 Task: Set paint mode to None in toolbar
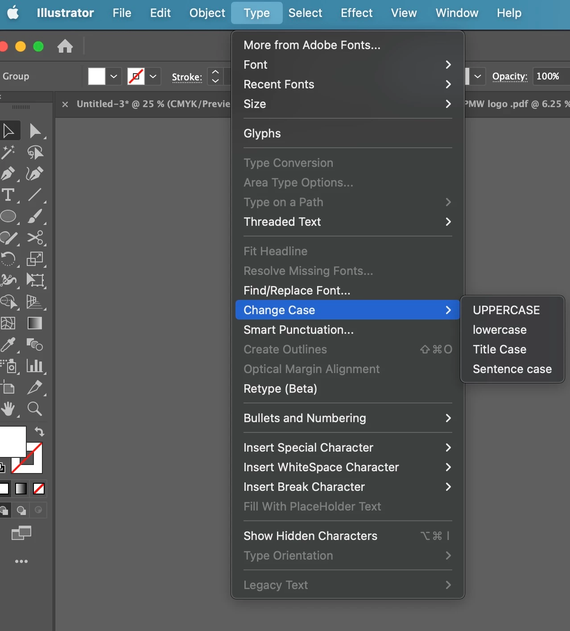click(39, 489)
